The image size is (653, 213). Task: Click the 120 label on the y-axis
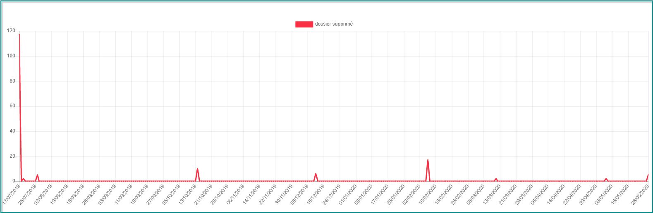click(11, 31)
